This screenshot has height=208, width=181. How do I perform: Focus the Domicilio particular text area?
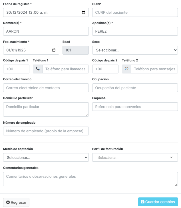tap(46, 109)
